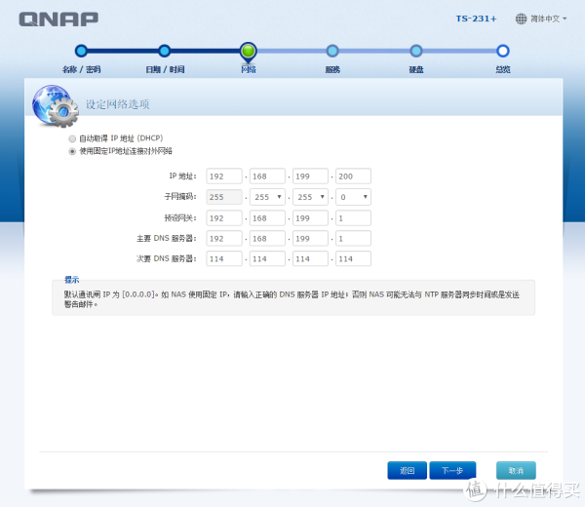
Task: Cancel setup with the 取消 button
Action: (516, 470)
